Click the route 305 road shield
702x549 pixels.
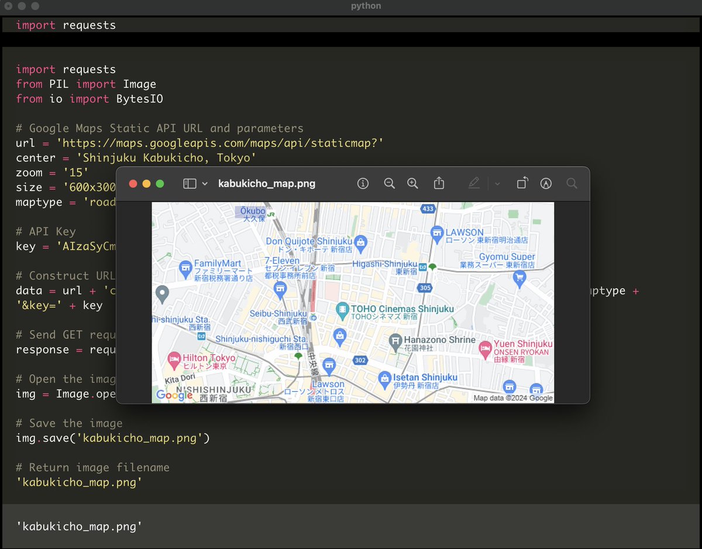425,288
